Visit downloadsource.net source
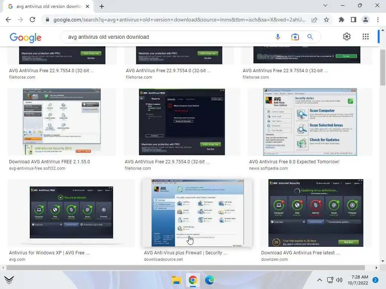The image size is (386, 289). click(x=164, y=259)
